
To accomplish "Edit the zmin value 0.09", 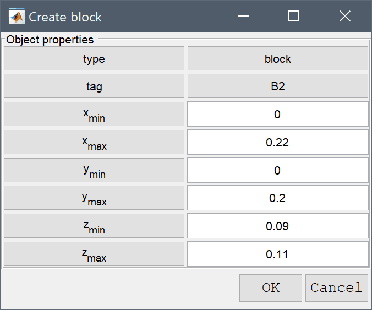I will tap(278, 226).
